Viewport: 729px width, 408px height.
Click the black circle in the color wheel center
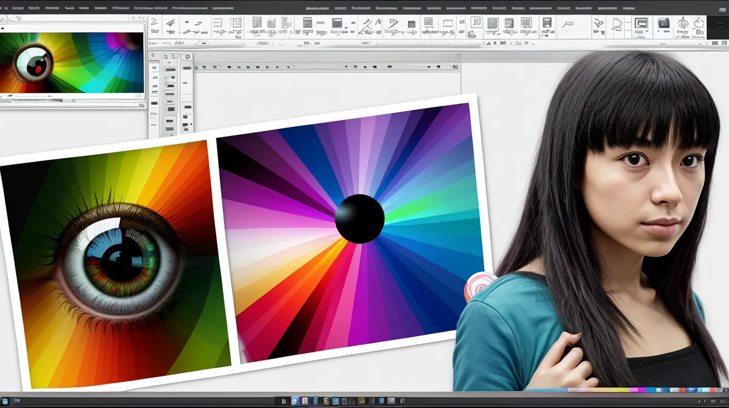[360, 219]
